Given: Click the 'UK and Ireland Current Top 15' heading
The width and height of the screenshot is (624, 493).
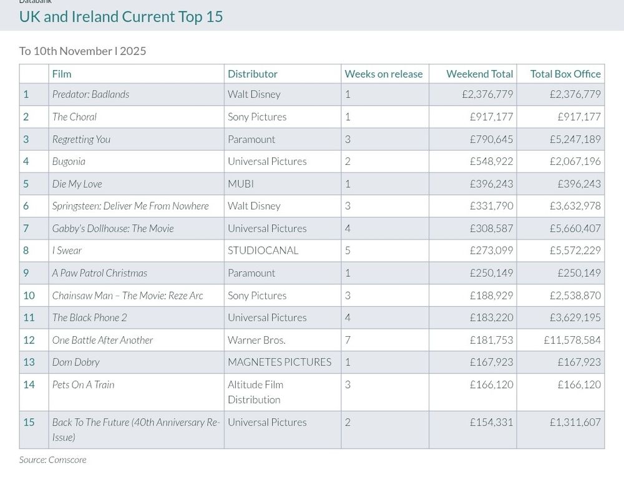Looking at the screenshot, I should coord(121,17).
